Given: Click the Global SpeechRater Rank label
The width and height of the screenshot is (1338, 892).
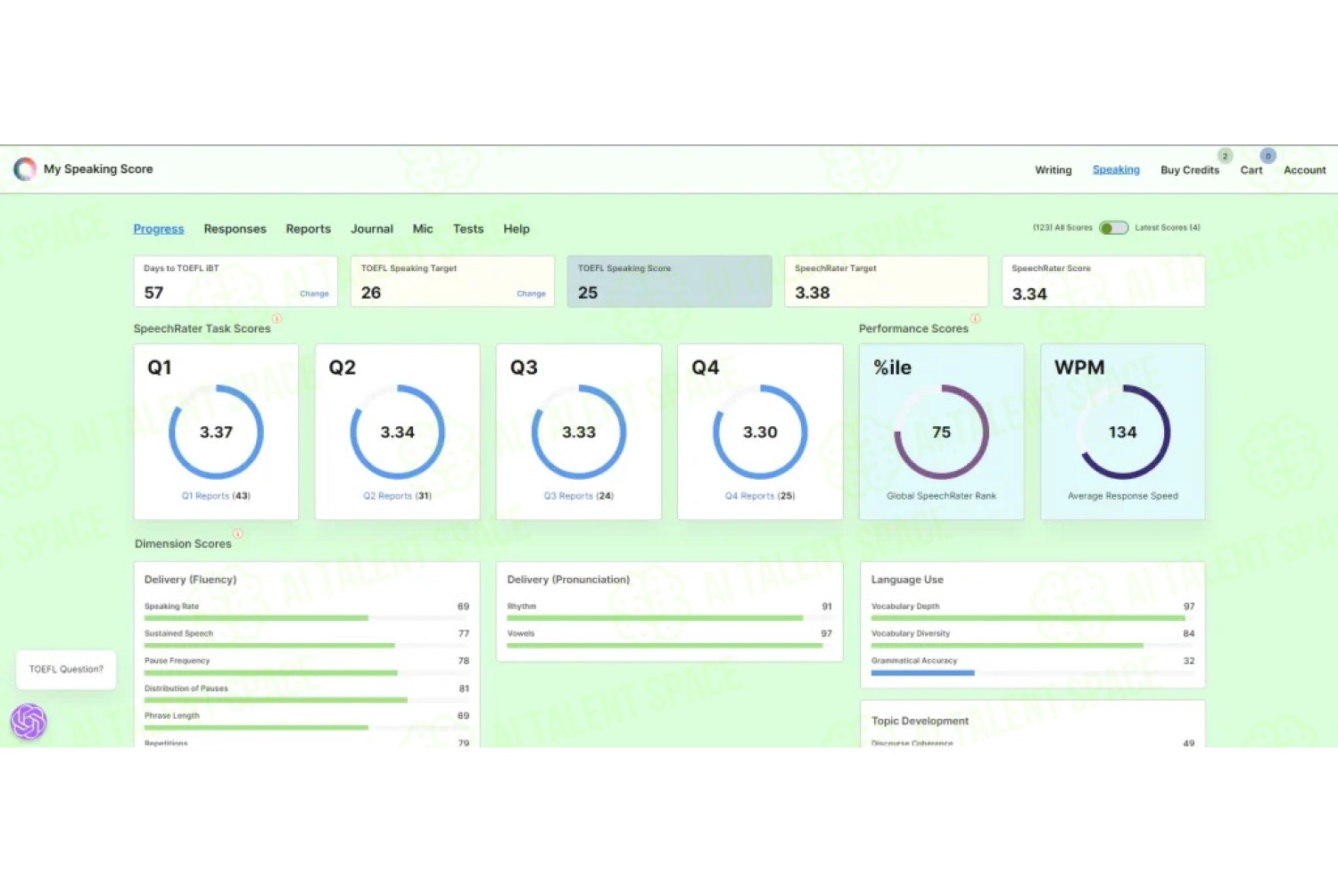Looking at the screenshot, I should pos(941,496).
